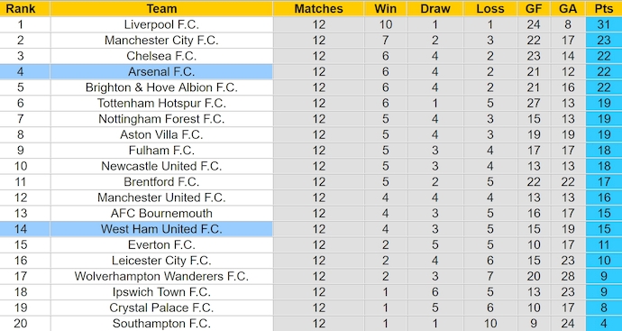Click the GA column header
The image size is (622, 331).
(568, 8)
